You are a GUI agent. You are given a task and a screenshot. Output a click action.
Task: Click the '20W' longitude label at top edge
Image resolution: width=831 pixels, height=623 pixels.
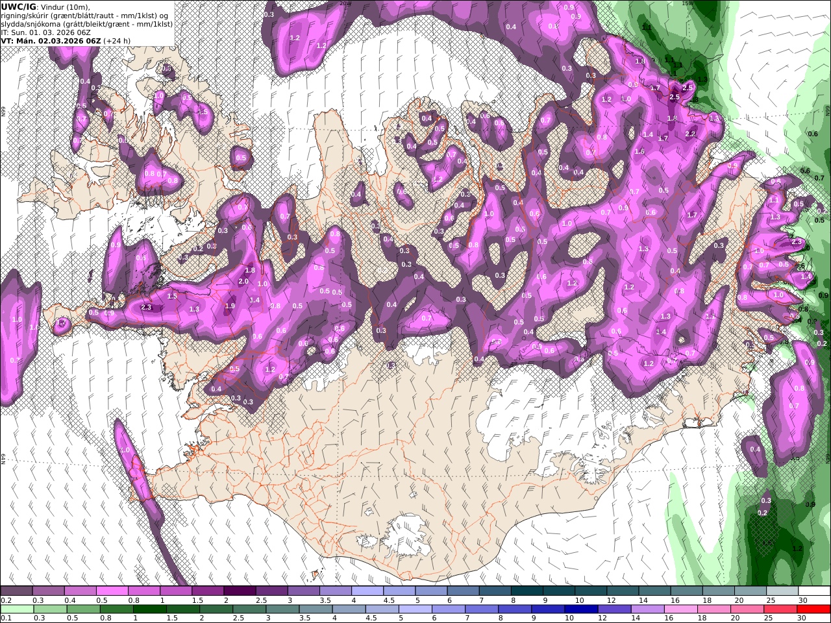pyautogui.click(x=346, y=3)
